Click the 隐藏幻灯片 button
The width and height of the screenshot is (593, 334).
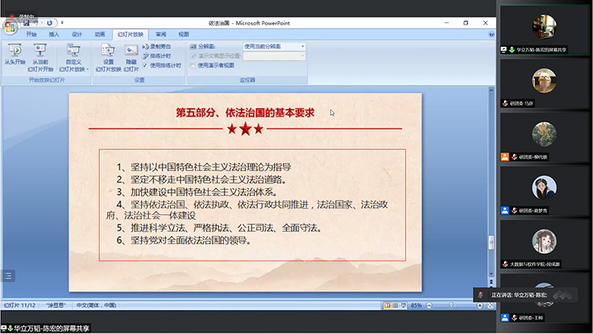pyautogui.click(x=131, y=58)
